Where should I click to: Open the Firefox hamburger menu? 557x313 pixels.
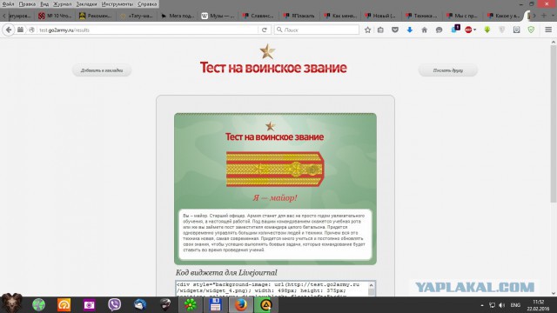pos(548,30)
